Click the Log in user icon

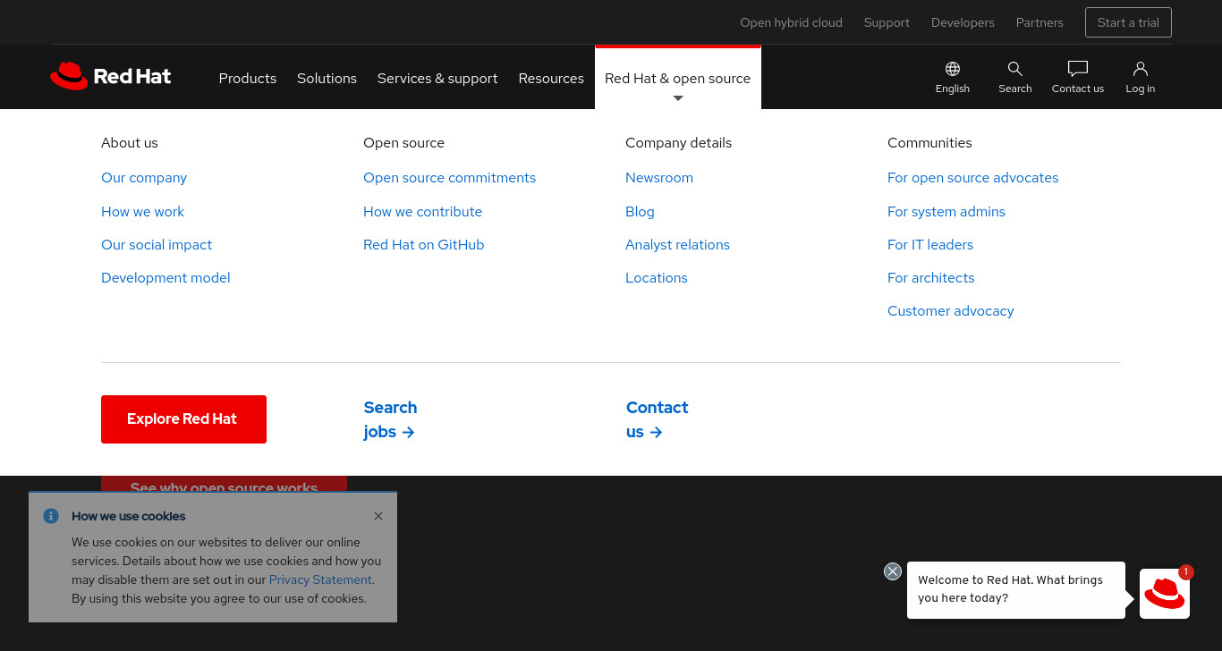pyautogui.click(x=1141, y=69)
